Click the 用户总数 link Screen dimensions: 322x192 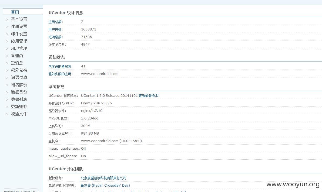click(x=56, y=29)
